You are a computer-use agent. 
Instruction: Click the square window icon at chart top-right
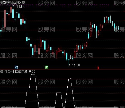(x=123, y=2)
